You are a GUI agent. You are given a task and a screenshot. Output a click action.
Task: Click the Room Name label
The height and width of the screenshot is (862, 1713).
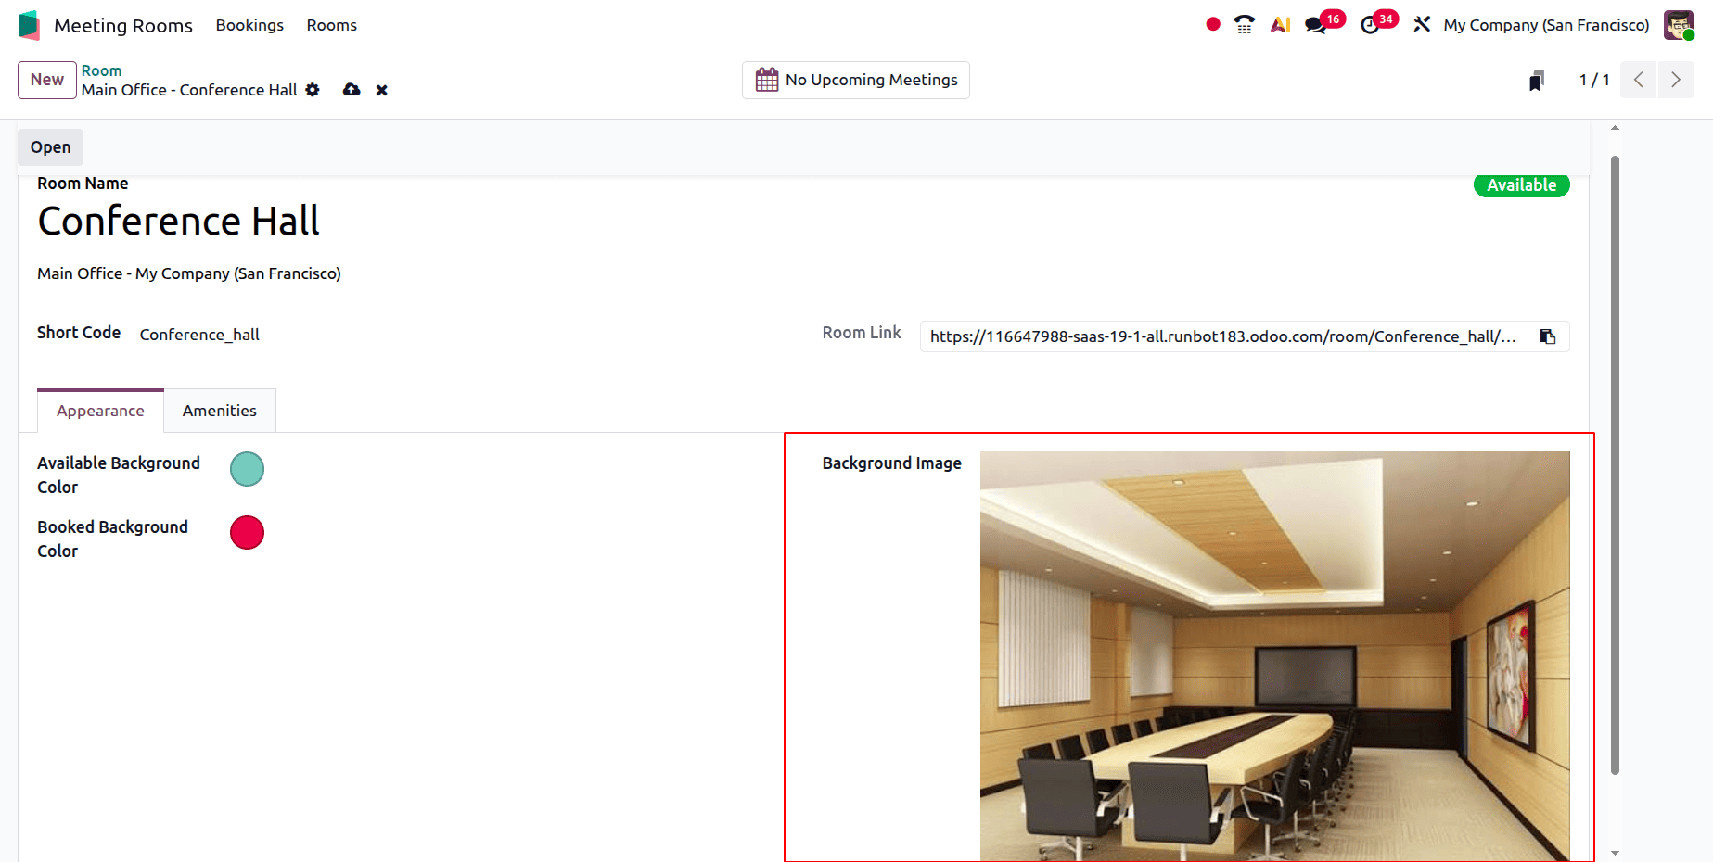pos(83,184)
